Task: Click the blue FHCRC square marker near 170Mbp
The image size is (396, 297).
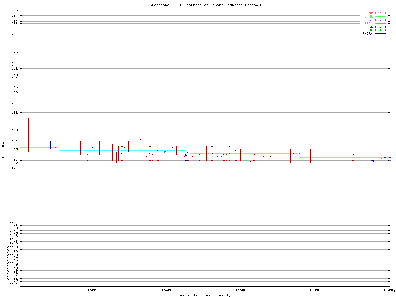Action: [x=373, y=161]
